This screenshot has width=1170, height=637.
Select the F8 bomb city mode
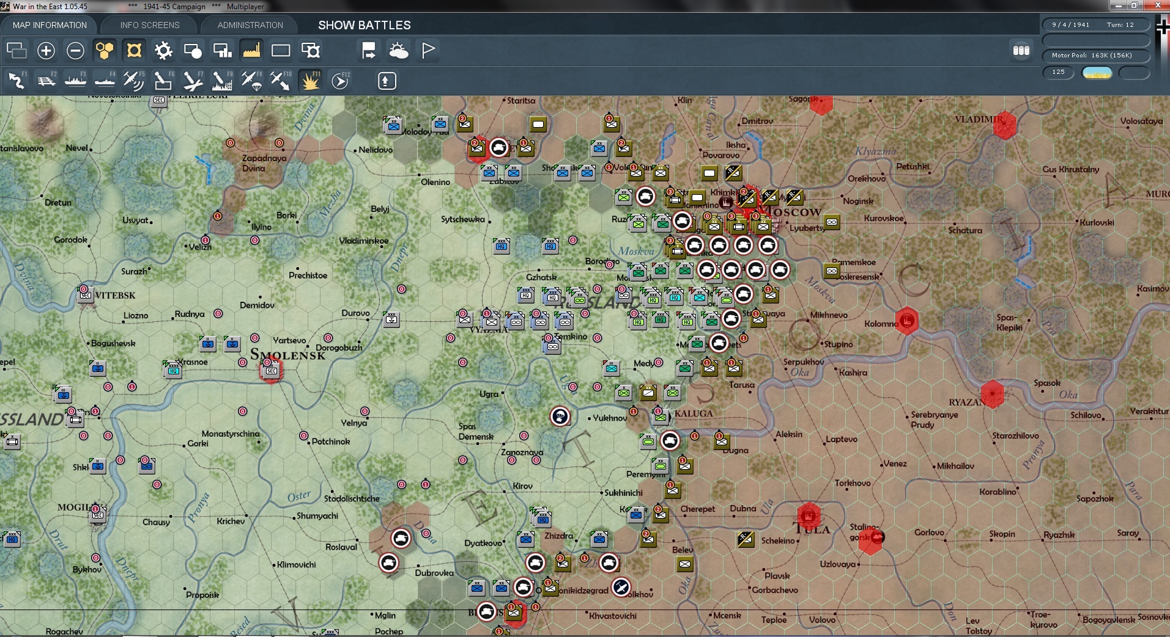click(x=222, y=80)
